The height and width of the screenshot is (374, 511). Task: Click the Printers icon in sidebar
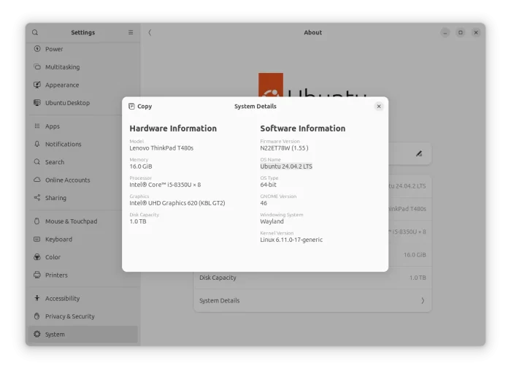click(37, 275)
